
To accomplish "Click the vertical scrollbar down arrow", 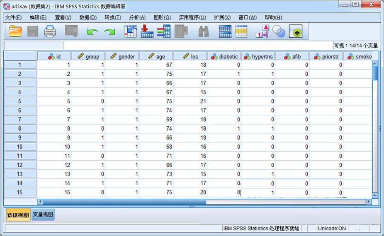I will (x=375, y=195).
